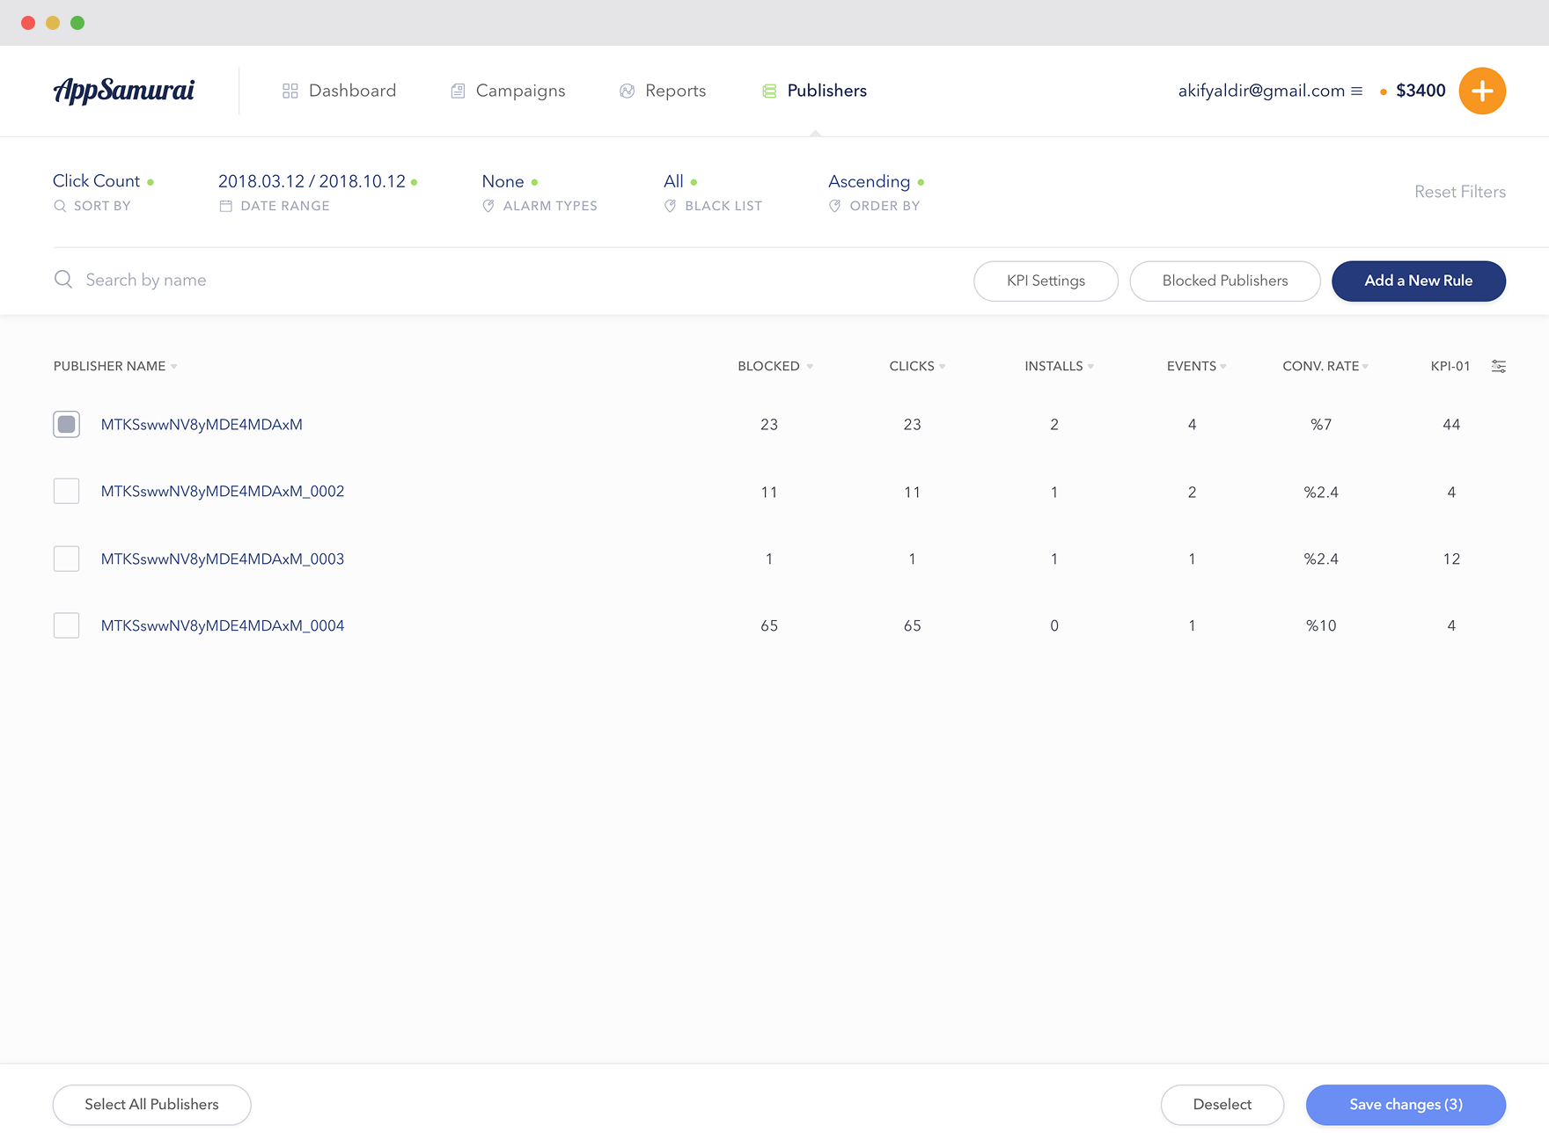Click the KPI-01 value 44
Image resolution: width=1549 pixels, height=1147 pixels.
pos(1451,424)
